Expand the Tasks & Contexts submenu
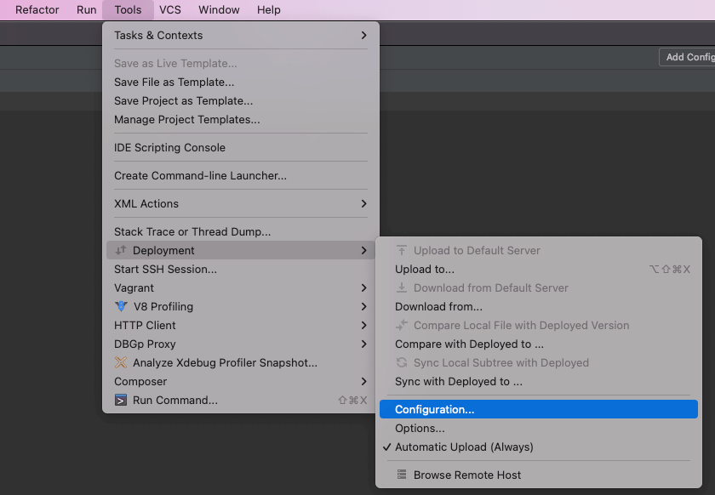 click(x=363, y=35)
